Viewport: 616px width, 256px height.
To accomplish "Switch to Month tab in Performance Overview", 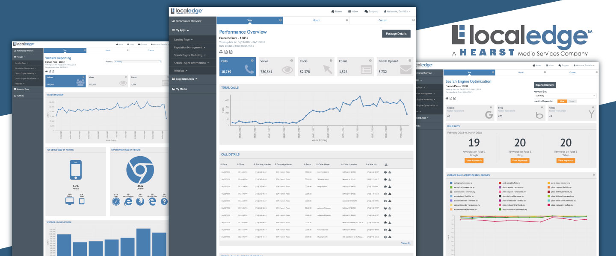I will (316, 20).
